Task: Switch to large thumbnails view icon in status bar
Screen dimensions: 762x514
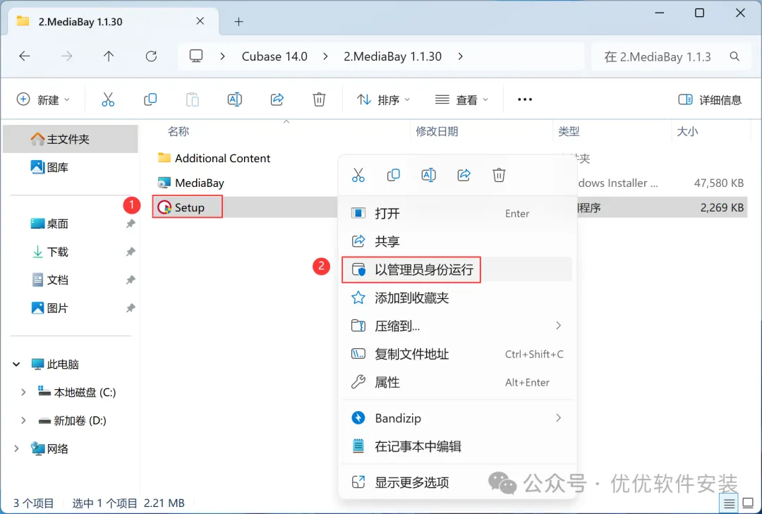Action: [x=749, y=504]
